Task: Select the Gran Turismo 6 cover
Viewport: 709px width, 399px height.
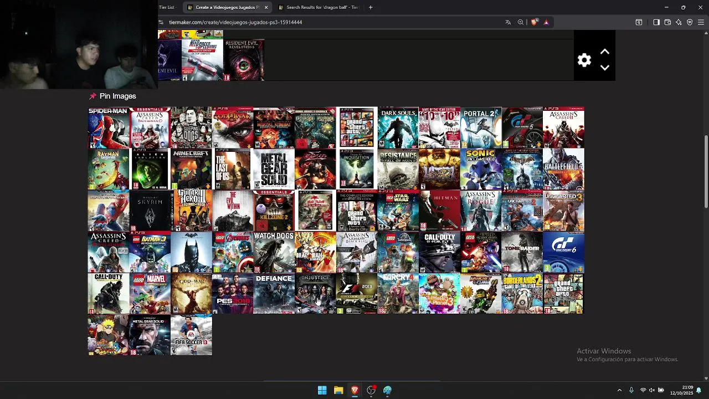Action: tap(563, 252)
